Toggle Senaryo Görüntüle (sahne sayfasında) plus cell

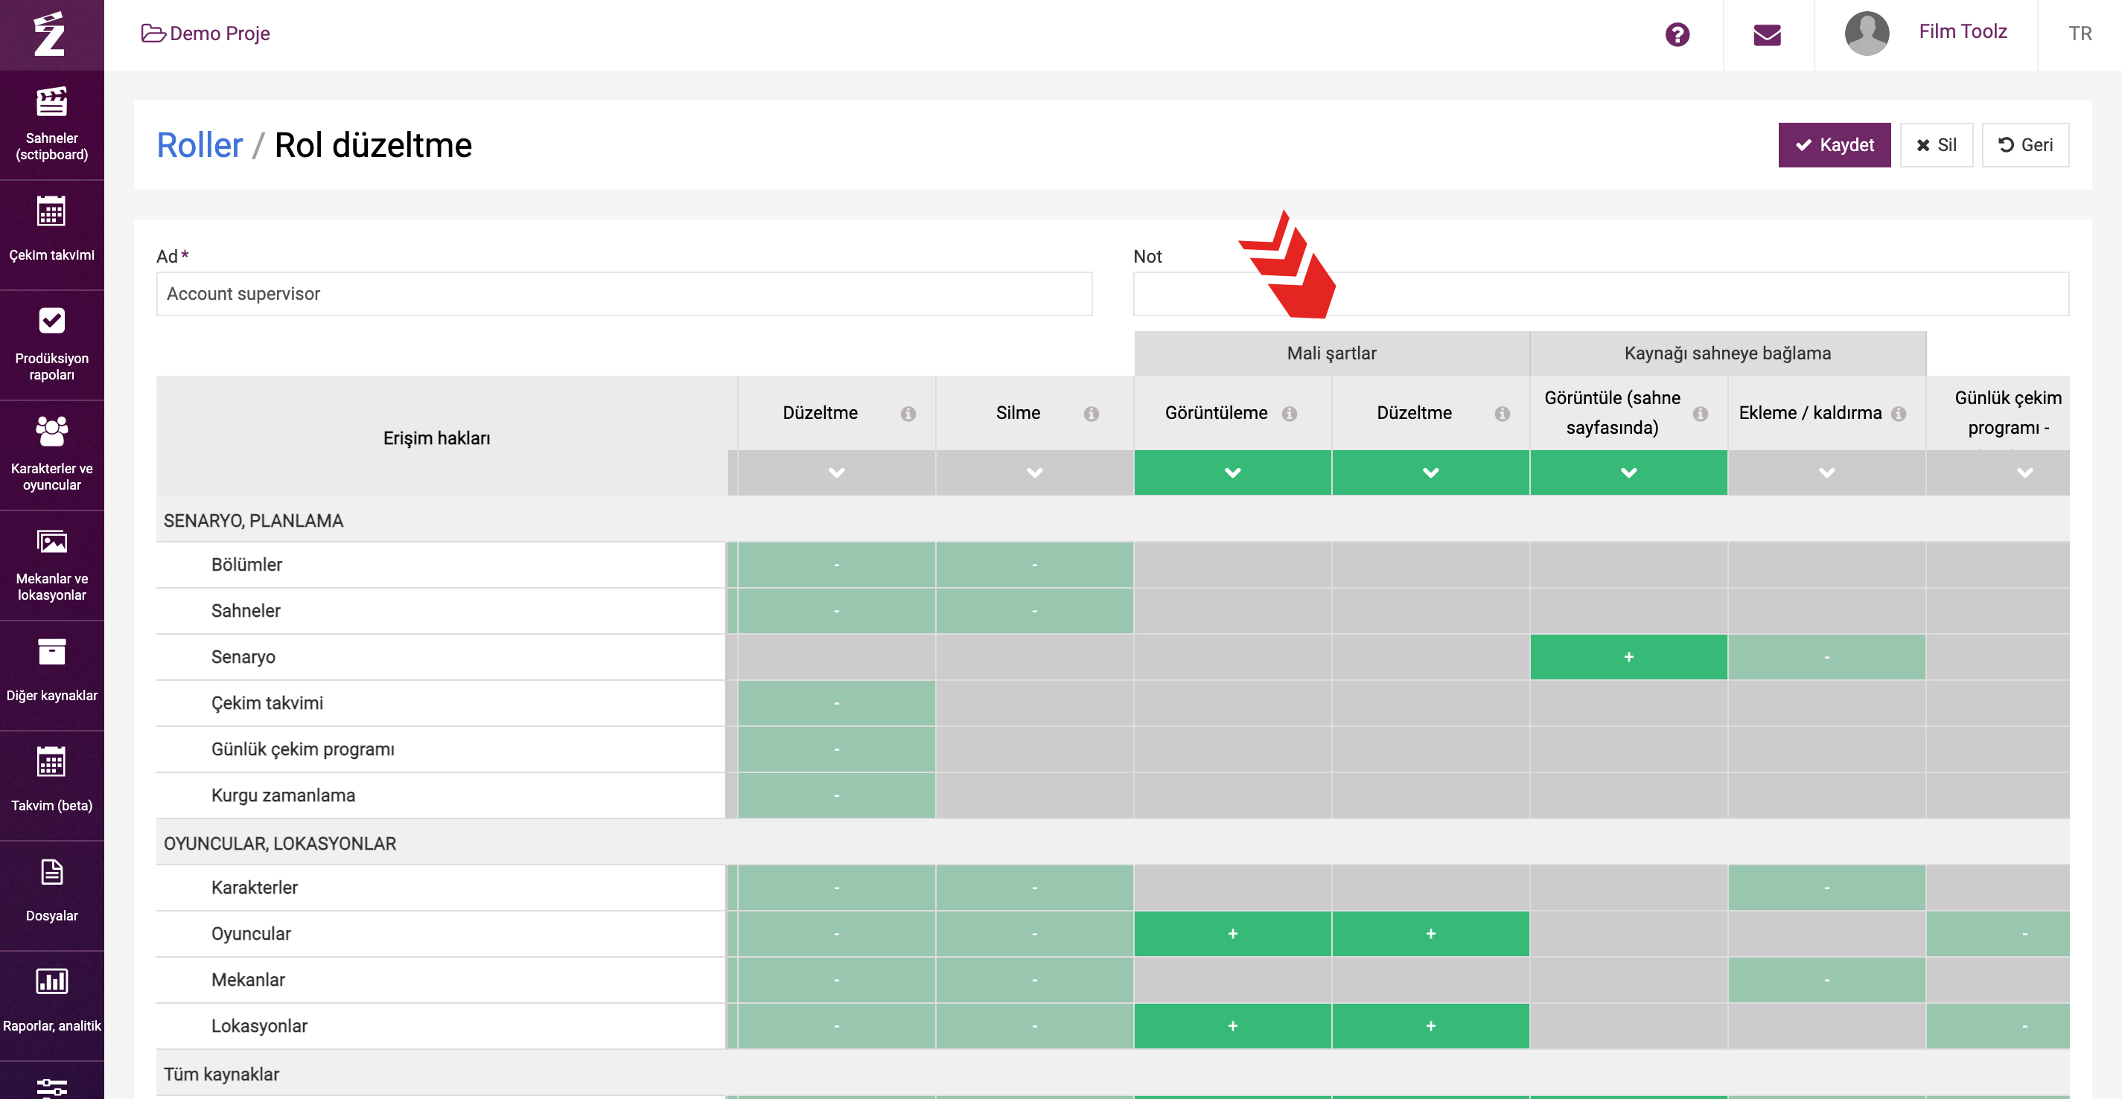[1628, 657]
